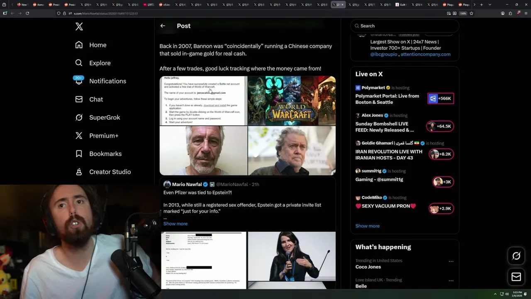Click the Chat envelope icon in sidebar
The height and width of the screenshot is (299, 531).
tap(79, 99)
